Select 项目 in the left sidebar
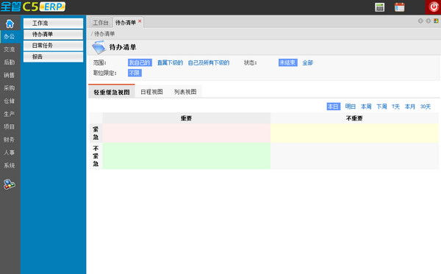The image size is (441, 274). (x=10, y=127)
